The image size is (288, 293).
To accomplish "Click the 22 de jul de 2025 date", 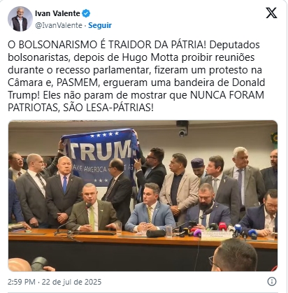I will [71, 282].
